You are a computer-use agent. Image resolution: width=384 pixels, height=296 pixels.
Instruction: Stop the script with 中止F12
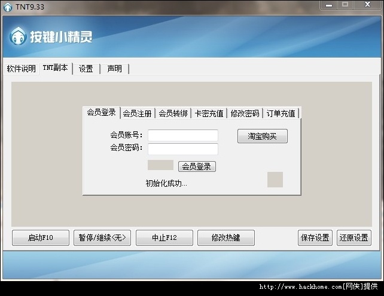coord(164,238)
